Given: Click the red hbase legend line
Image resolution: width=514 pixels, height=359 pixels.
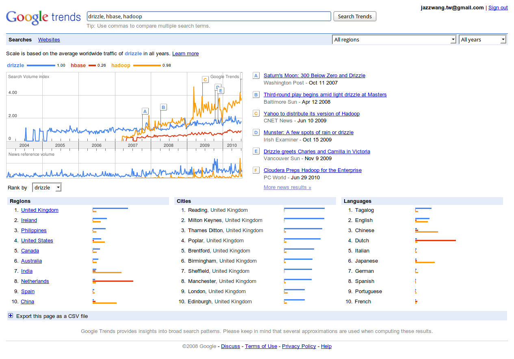Looking at the screenshot, I should (92, 65).
